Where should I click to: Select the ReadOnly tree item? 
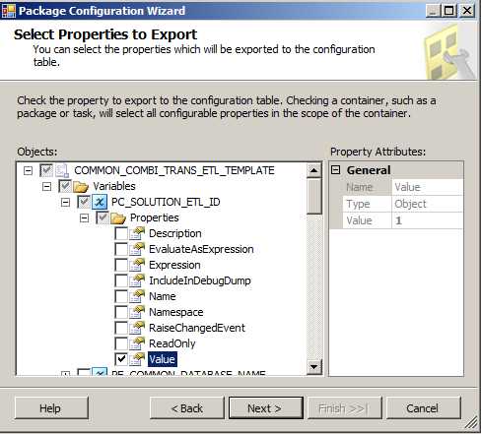pyautogui.click(x=172, y=343)
